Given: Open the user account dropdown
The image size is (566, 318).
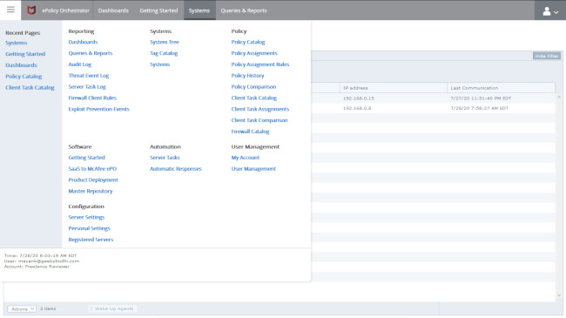Looking at the screenshot, I should (x=550, y=11).
